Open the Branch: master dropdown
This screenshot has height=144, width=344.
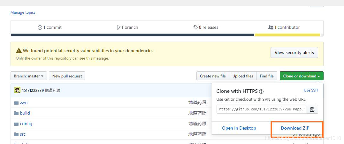pyautogui.click(x=29, y=76)
